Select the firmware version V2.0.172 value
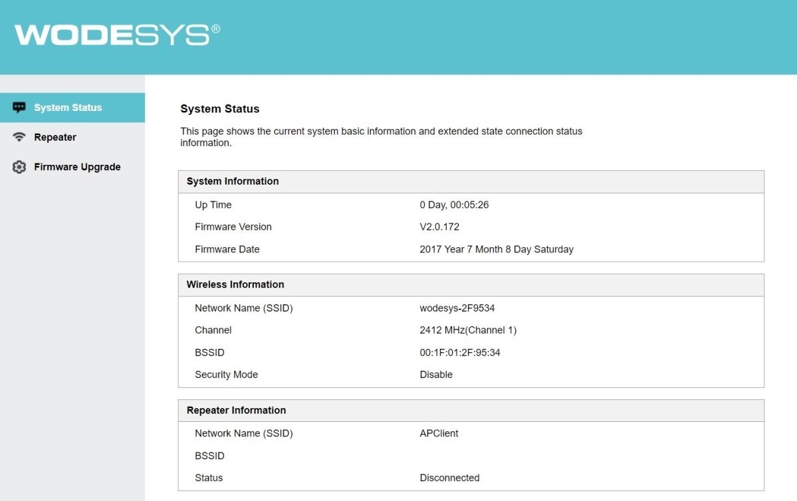The width and height of the screenshot is (797, 501). [439, 227]
